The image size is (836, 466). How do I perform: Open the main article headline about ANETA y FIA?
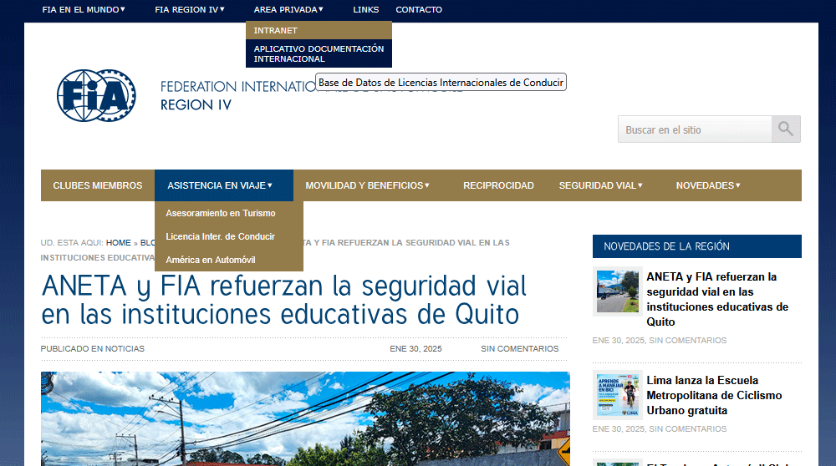click(284, 300)
